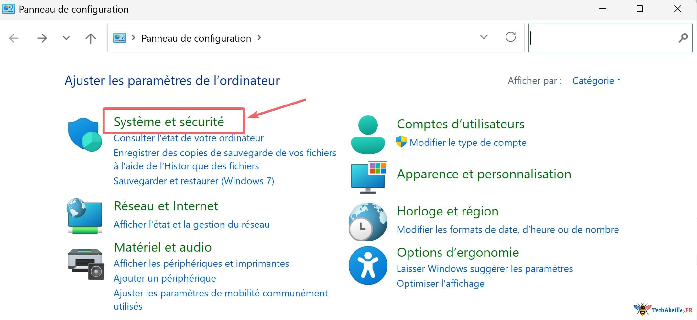This screenshot has width=697, height=320.
Task: Open the Afficher par Catégorie dropdown
Action: [596, 81]
